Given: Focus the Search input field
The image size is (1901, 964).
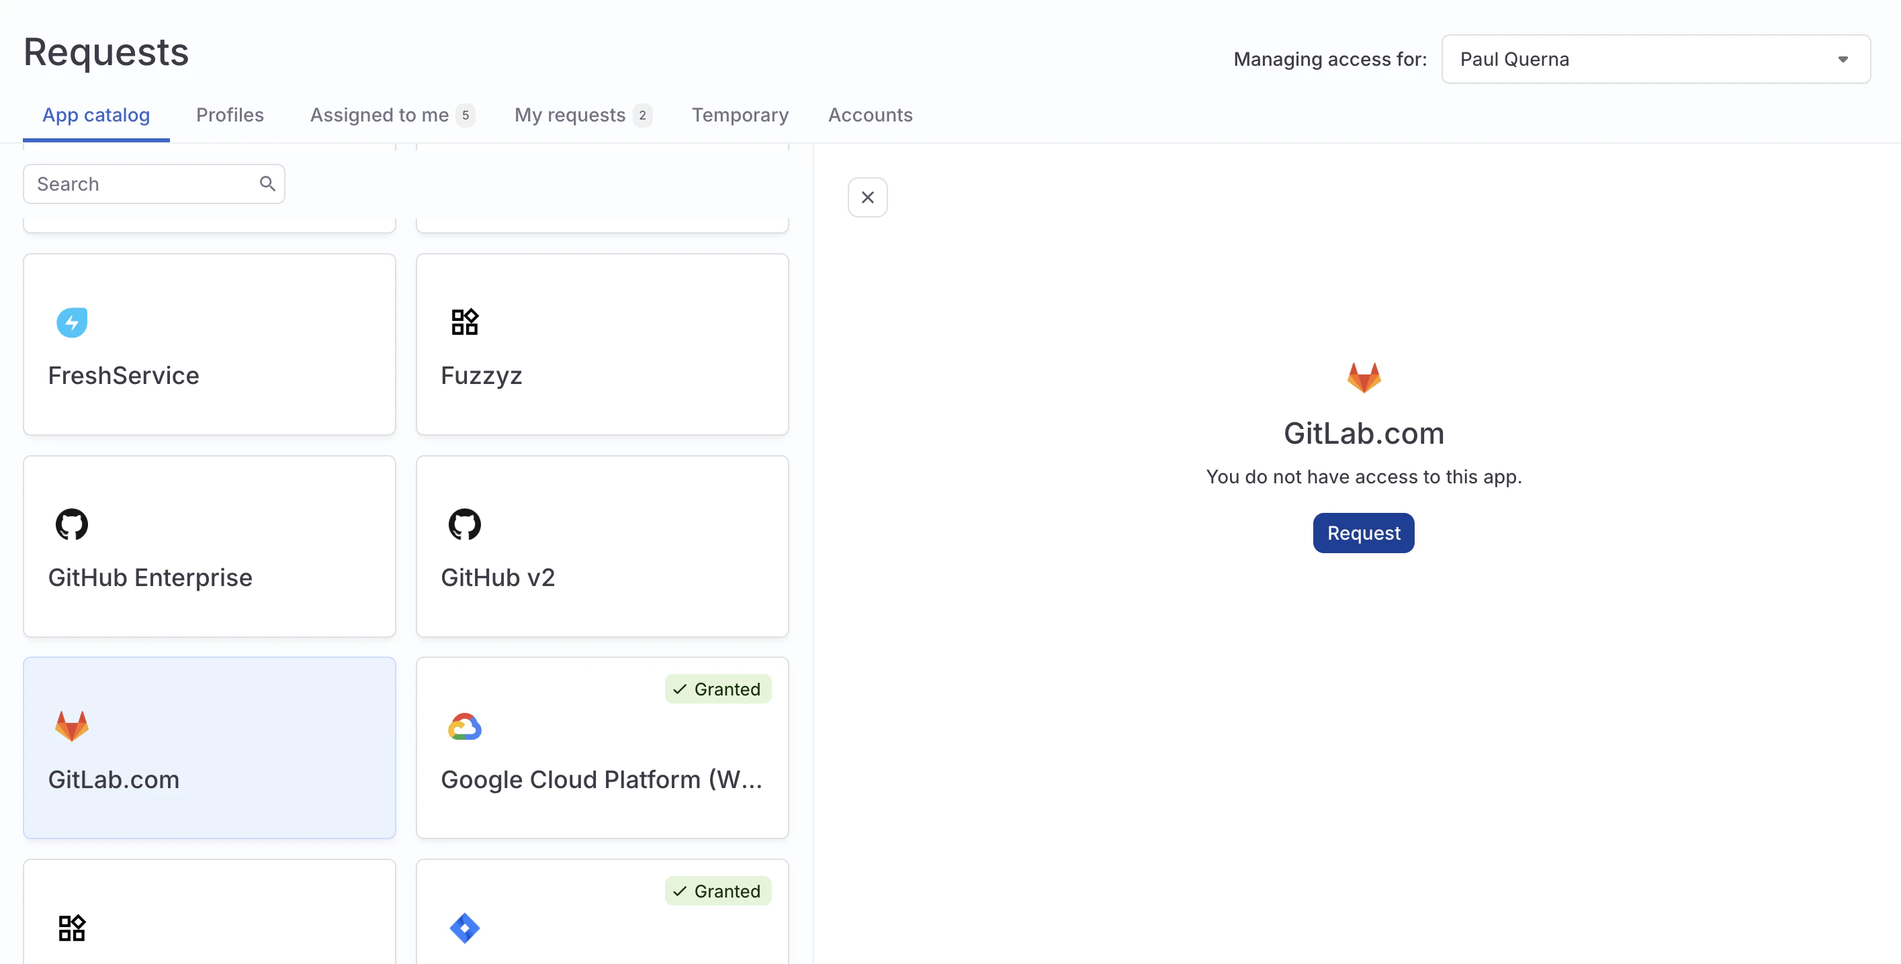Looking at the screenshot, I should 140,184.
